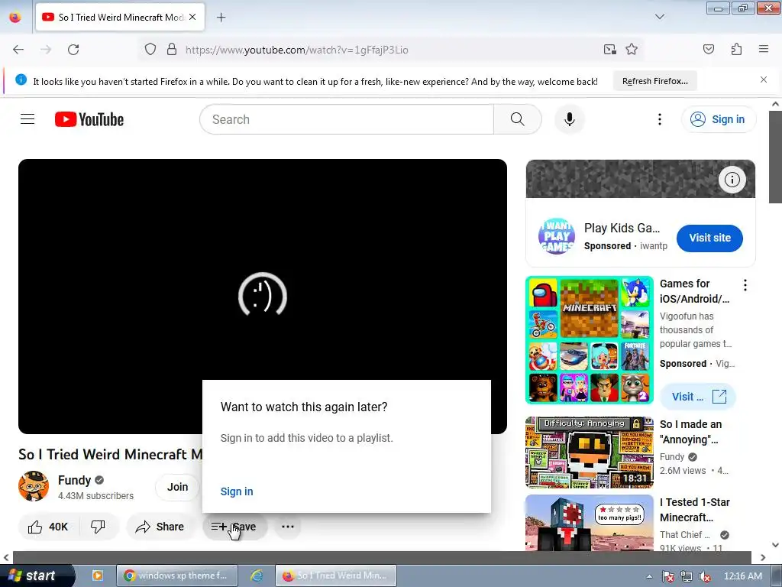Open the I Tested 1-Star Minecraft video thumbnail
The image size is (782, 587).
pyautogui.click(x=589, y=523)
